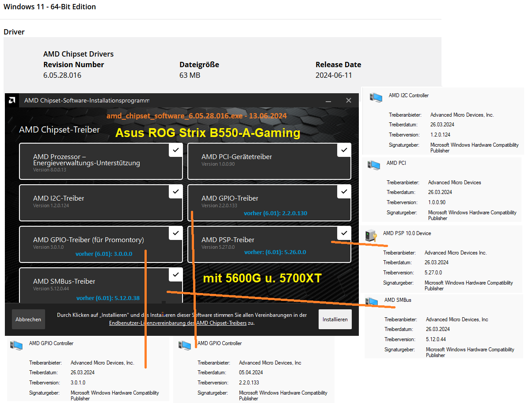The image size is (525, 403).
Task: Click the AMD SMBus device icon
Action: 372,301
